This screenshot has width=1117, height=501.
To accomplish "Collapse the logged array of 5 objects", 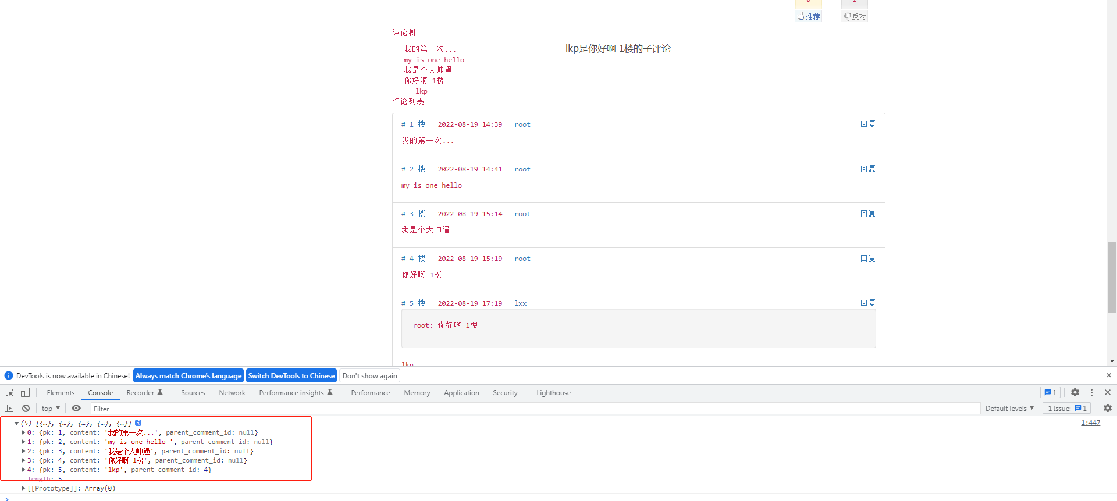I will tap(16, 423).
